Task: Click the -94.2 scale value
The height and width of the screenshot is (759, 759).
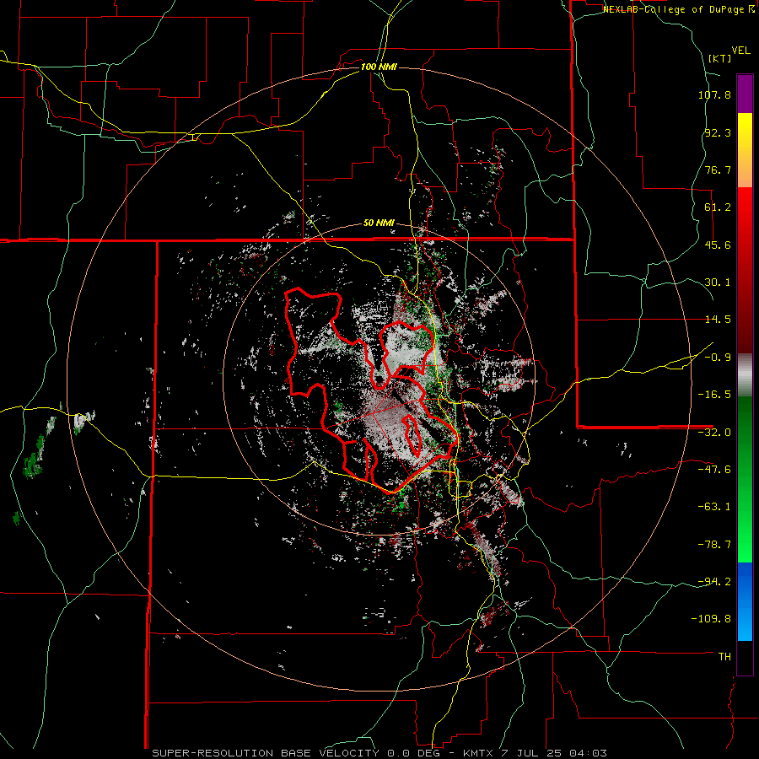Action: (714, 581)
